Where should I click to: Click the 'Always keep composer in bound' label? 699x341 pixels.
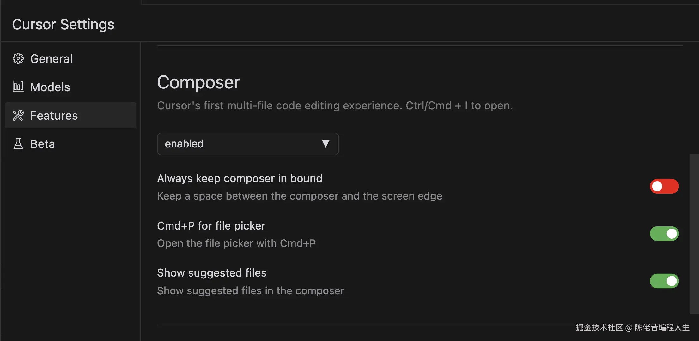pos(240,178)
